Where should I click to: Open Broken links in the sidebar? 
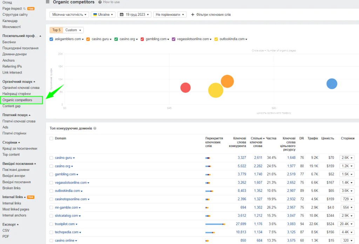tap(12, 188)
